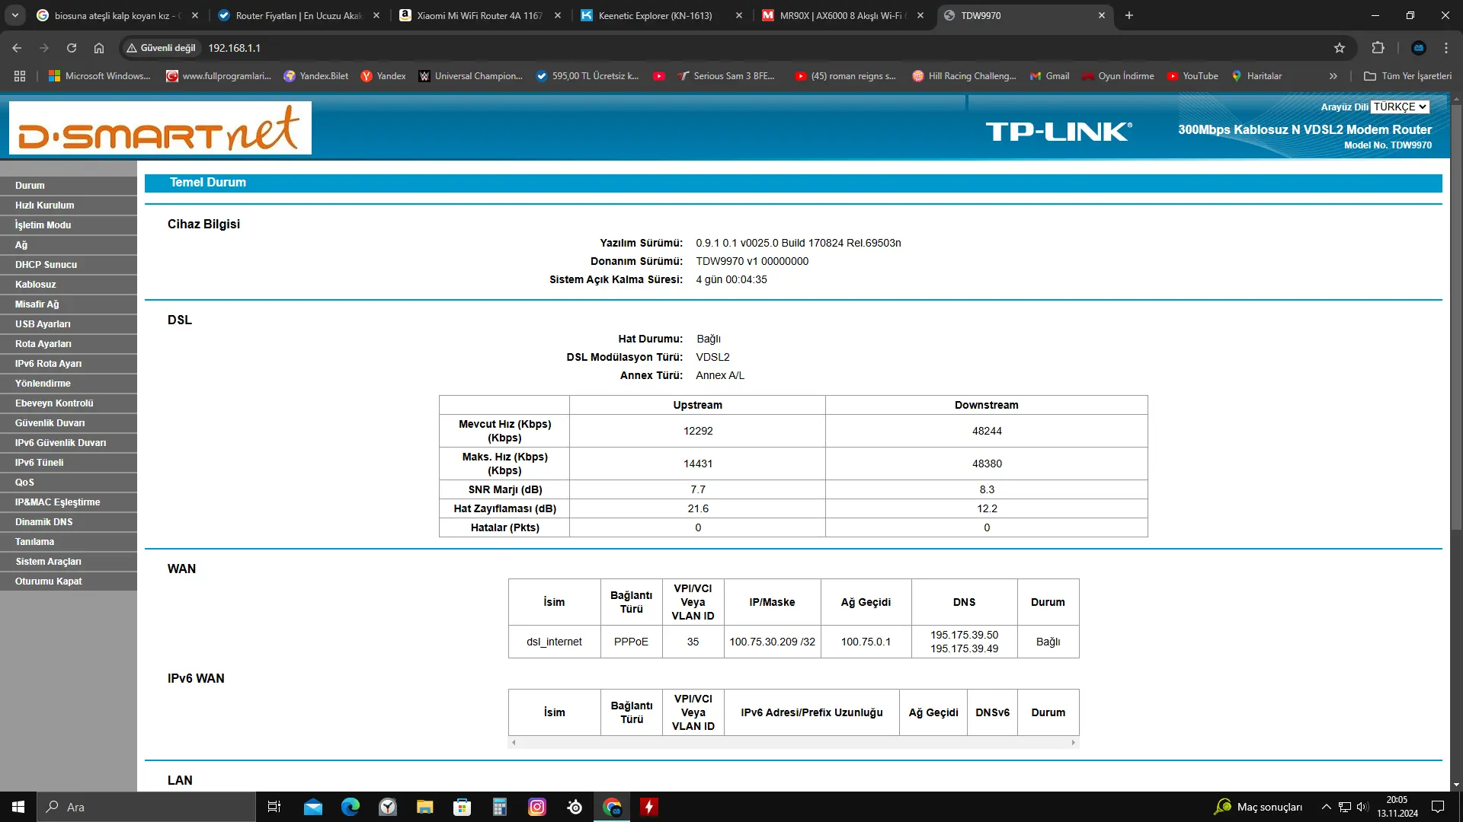Go back with the browser back arrow
This screenshot has height=822, width=1463.
(17, 48)
